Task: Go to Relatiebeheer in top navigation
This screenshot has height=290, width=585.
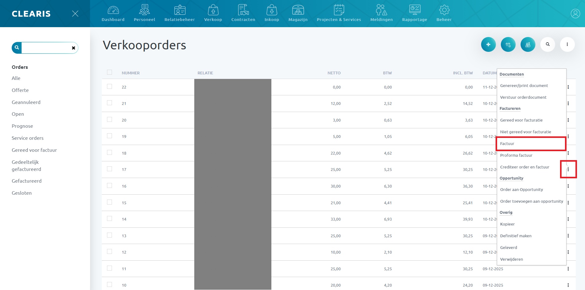Action: tap(179, 13)
